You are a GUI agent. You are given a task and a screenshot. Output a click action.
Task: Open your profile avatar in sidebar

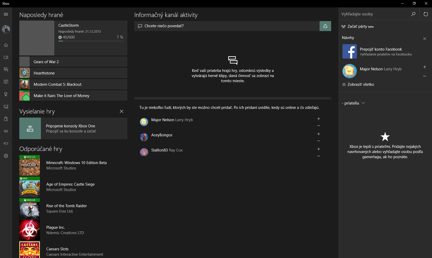coord(6,29)
